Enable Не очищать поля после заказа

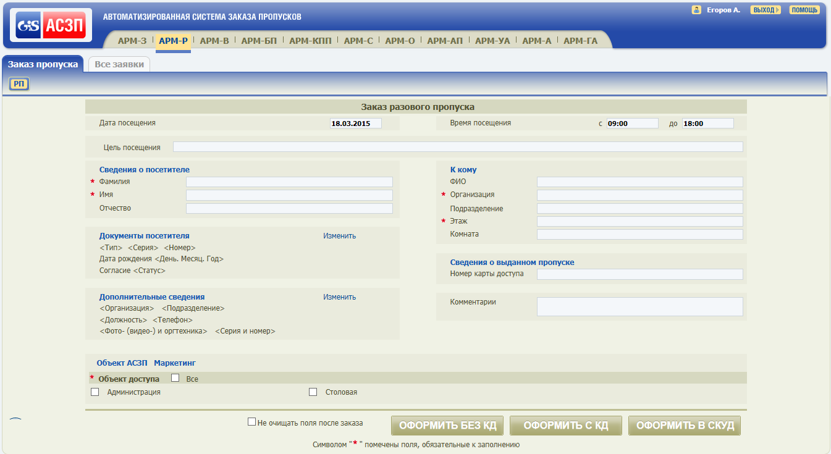pyautogui.click(x=251, y=422)
